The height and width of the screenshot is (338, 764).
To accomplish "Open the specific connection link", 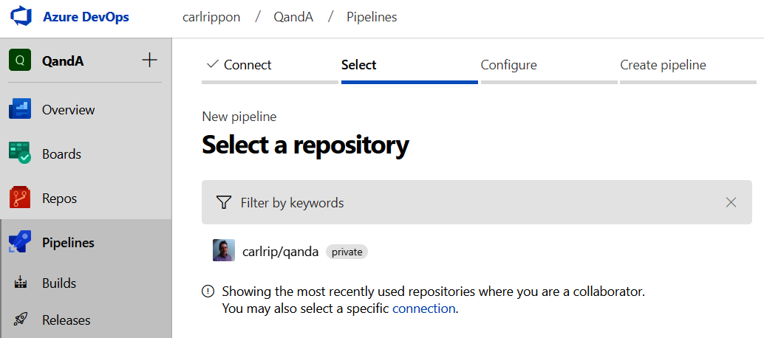I will 423,308.
